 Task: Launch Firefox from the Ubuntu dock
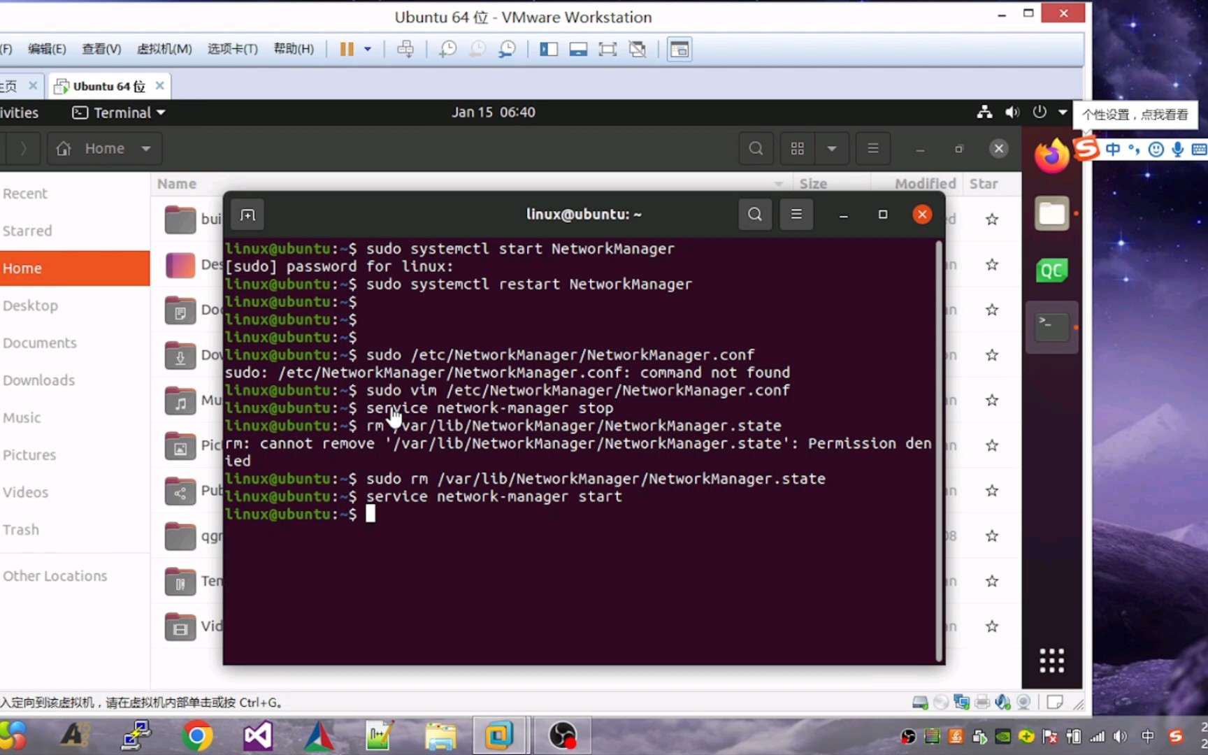(1051, 156)
